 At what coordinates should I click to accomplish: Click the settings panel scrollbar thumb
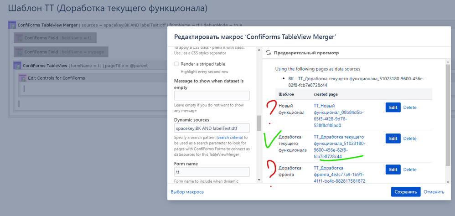point(259,123)
